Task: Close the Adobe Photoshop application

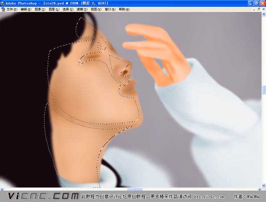Action: point(262,3)
